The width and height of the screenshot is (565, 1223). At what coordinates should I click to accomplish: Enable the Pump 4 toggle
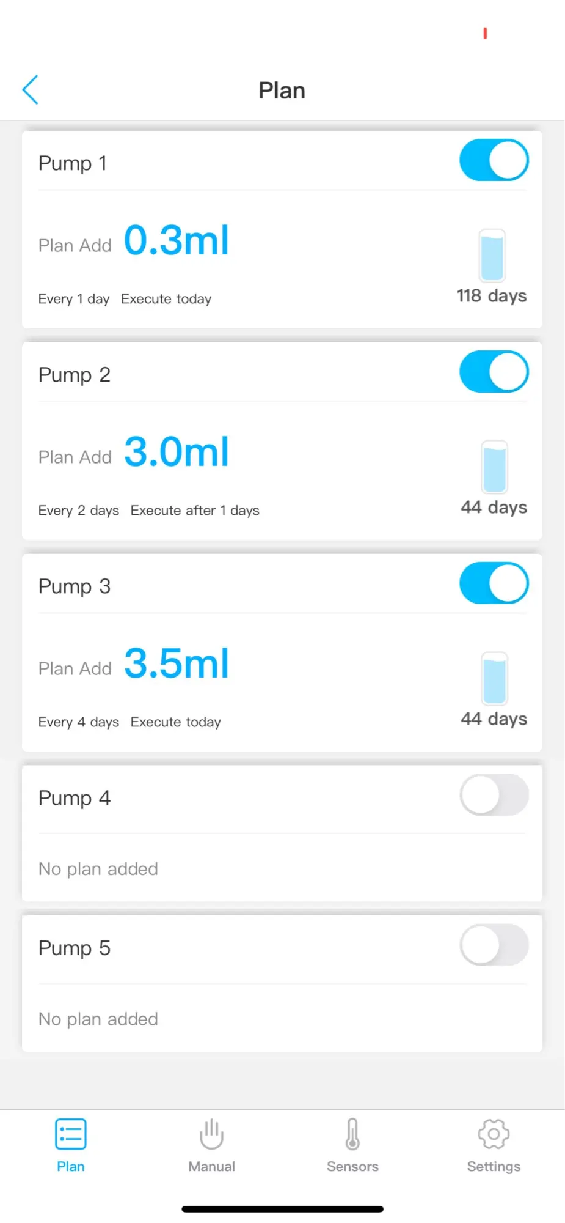coord(494,795)
